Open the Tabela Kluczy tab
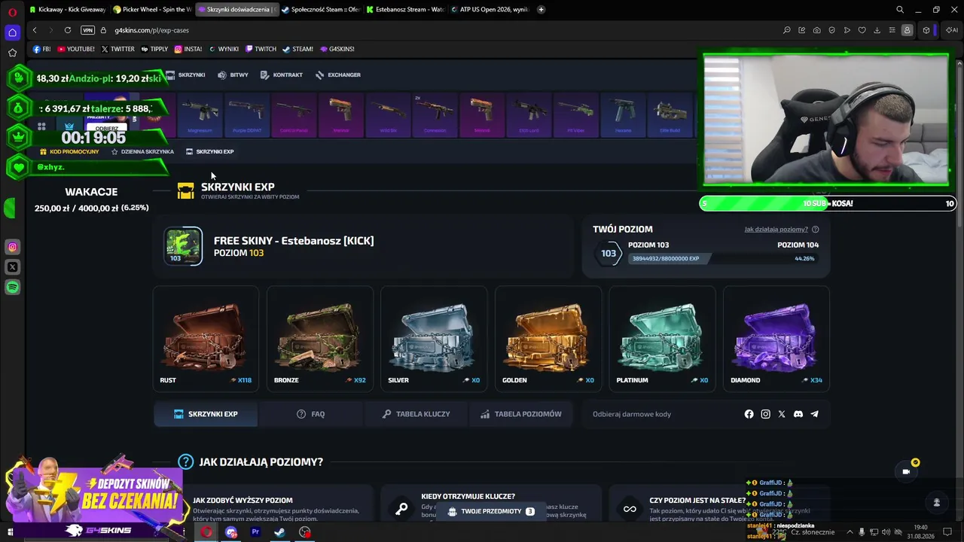 416,414
